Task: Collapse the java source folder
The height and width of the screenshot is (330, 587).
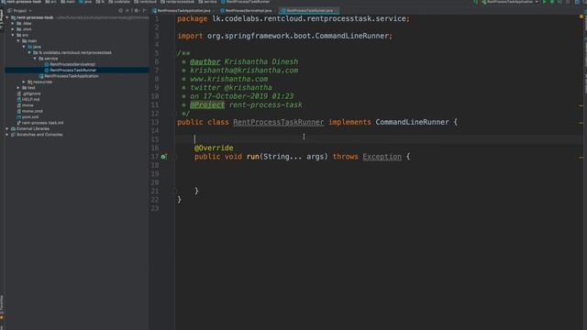Action: pyautogui.click(x=24, y=47)
